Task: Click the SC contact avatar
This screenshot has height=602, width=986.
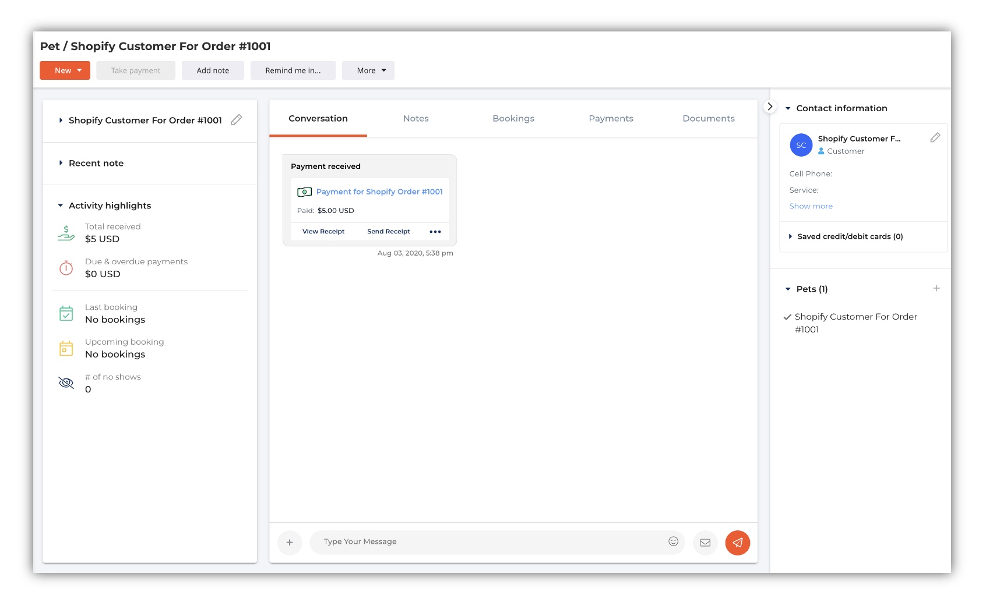Action: point(801,145)
